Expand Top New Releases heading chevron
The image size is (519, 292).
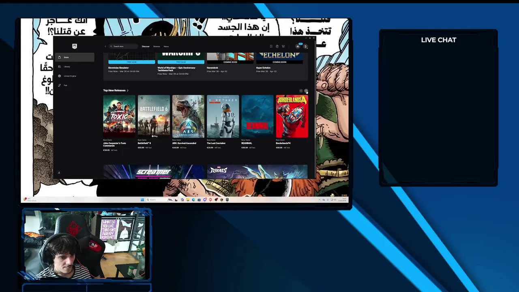[127, 90]
